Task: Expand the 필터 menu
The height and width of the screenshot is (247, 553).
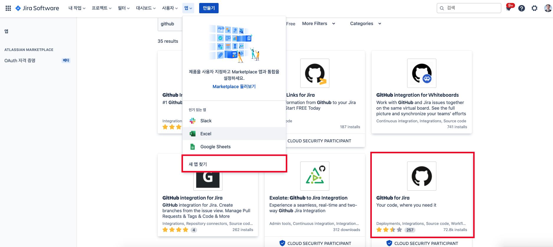Action: pyautogui.click(x=124, y=8)
